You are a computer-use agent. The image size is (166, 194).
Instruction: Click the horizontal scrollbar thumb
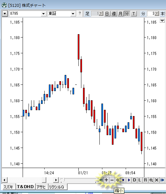(44, 180)
